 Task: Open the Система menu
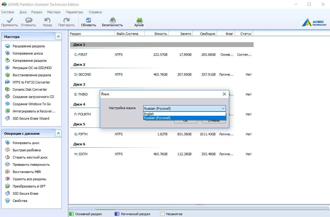[x=8, y=12]
